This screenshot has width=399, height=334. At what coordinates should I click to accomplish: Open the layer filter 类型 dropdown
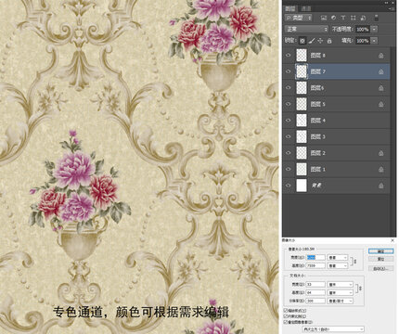click(299, 18)
